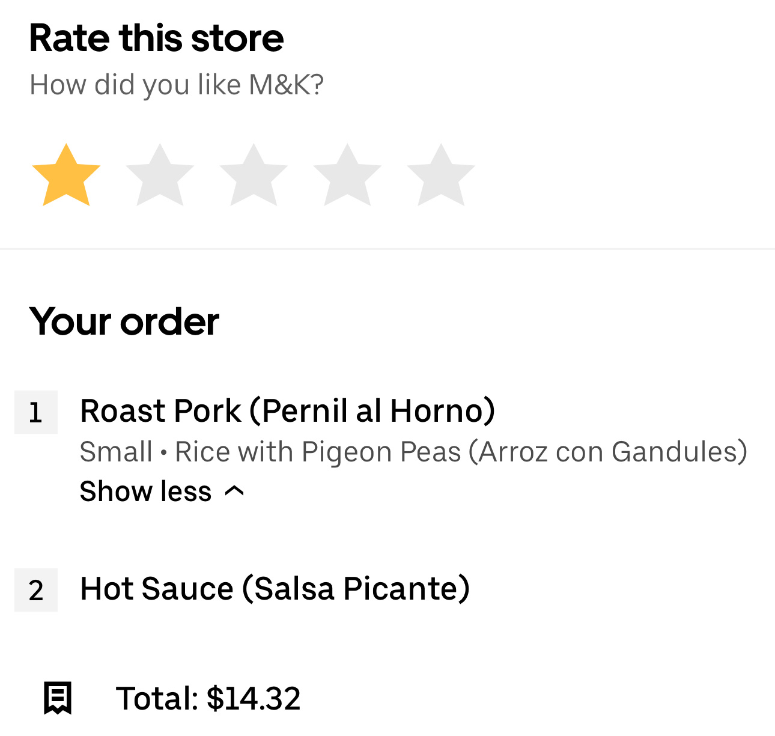Select the first gold star rating
Screen dimensions: 775x736
pyautogui.click(x=66, y=175)
